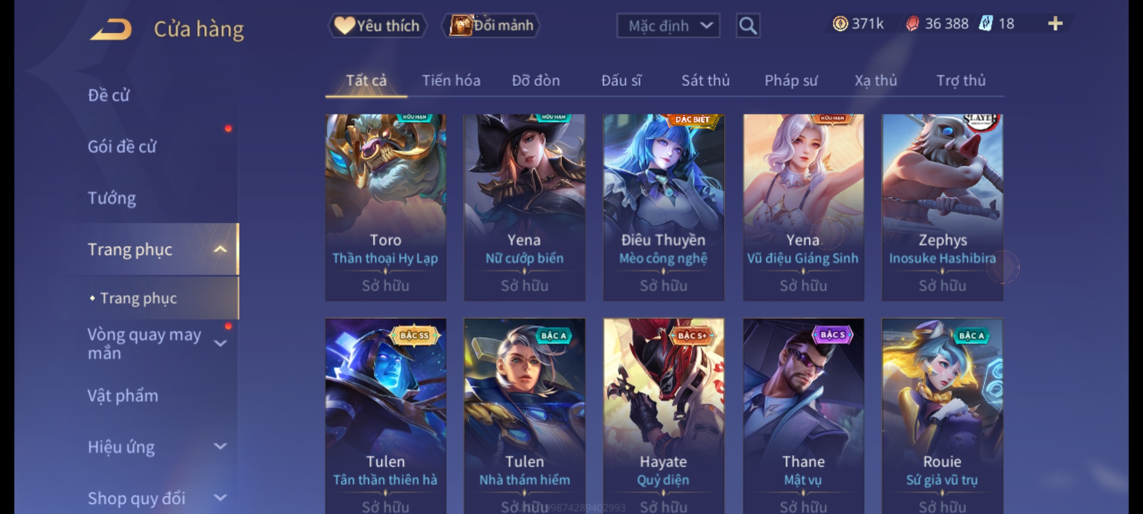The image size is (1143, 514).
Task: Open the Mặc định sort dropdown
Action: pos(668,26)
